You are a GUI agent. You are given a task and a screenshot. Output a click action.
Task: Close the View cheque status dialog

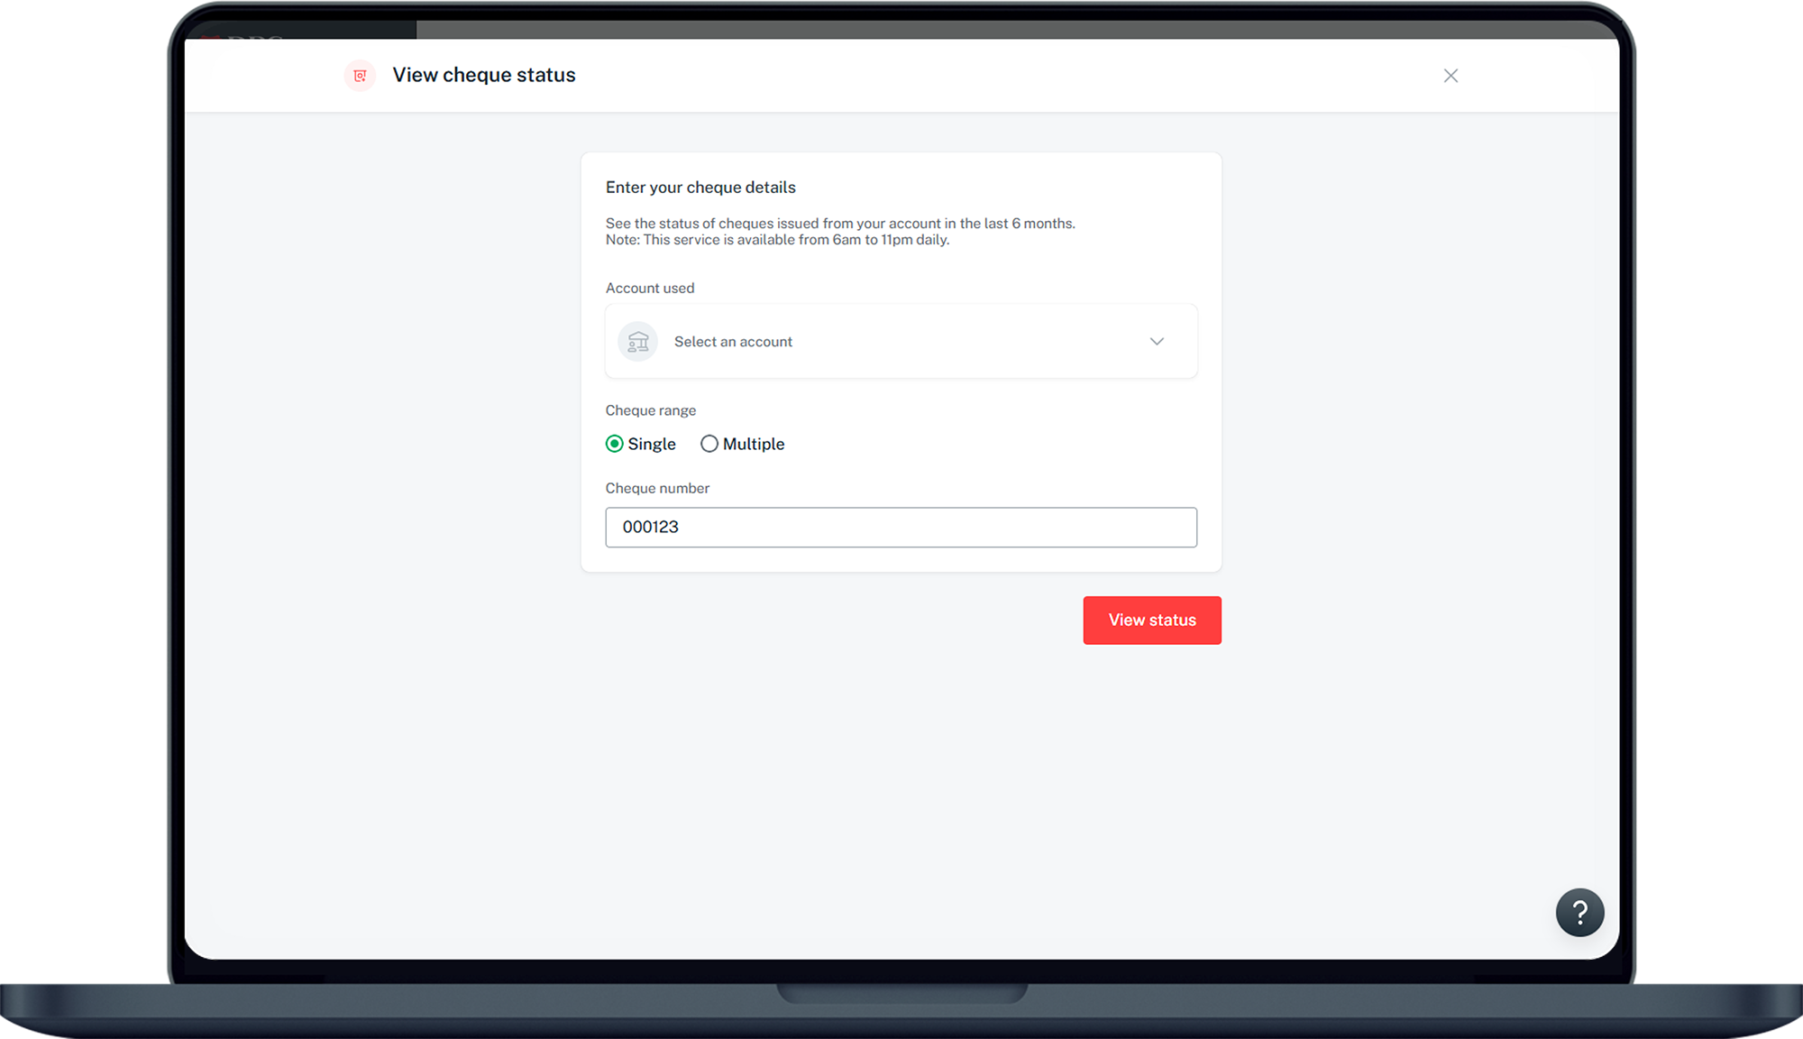pyautogui.click(x=1451, y=76)
